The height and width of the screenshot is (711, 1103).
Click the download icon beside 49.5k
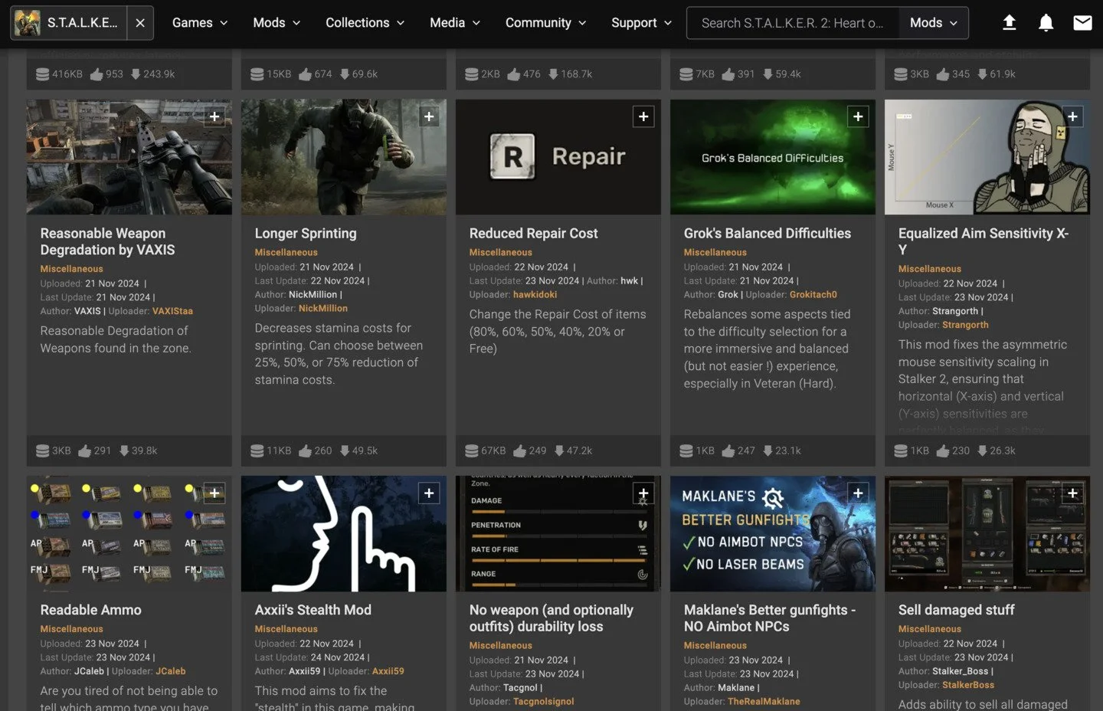pos(345,451)
